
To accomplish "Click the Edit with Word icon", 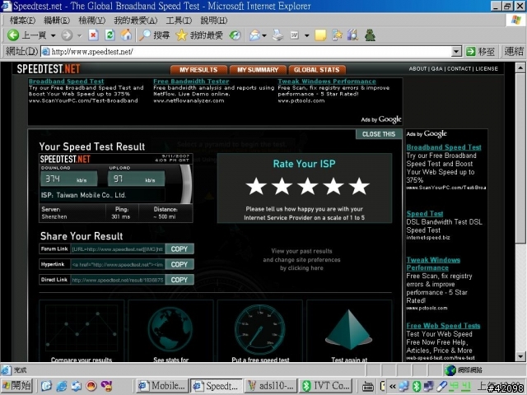I will coord(295,35).
